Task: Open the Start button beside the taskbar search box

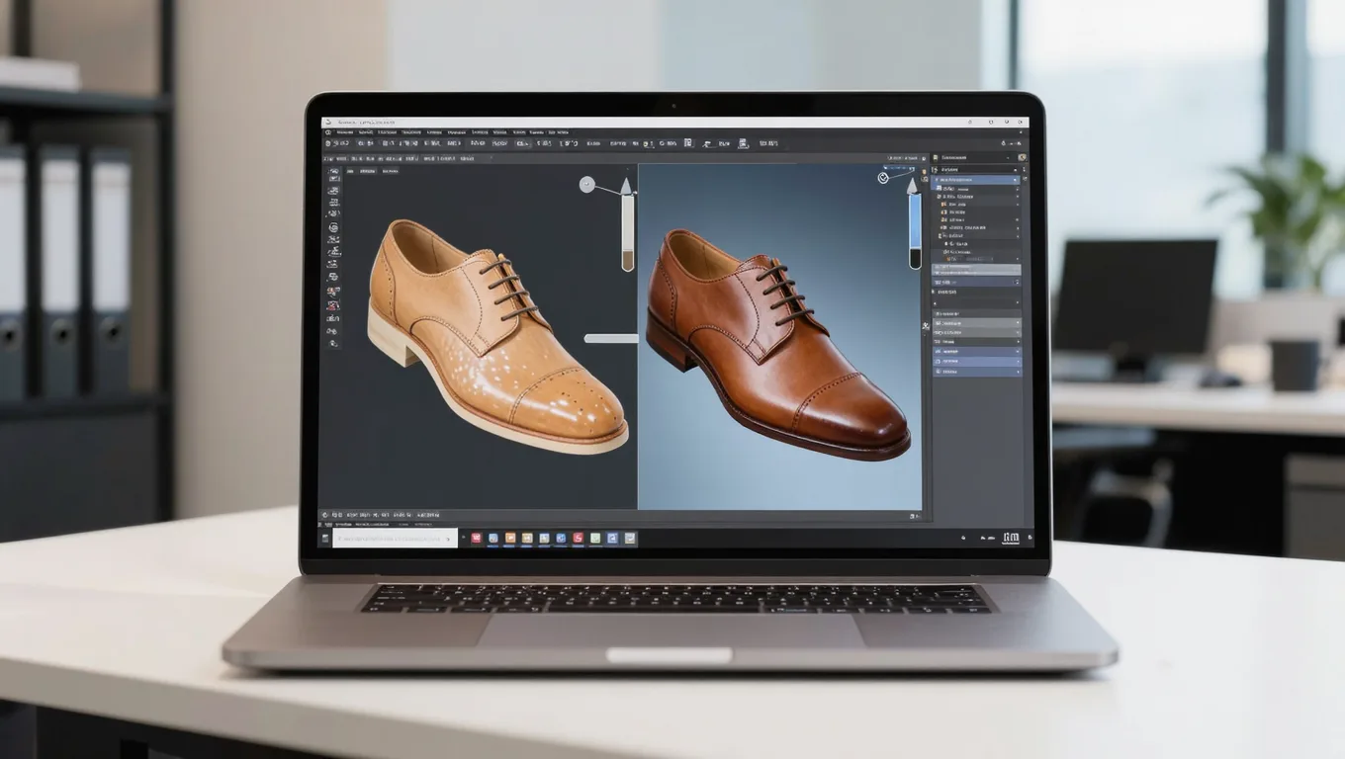Action: [x=323, y=539]
